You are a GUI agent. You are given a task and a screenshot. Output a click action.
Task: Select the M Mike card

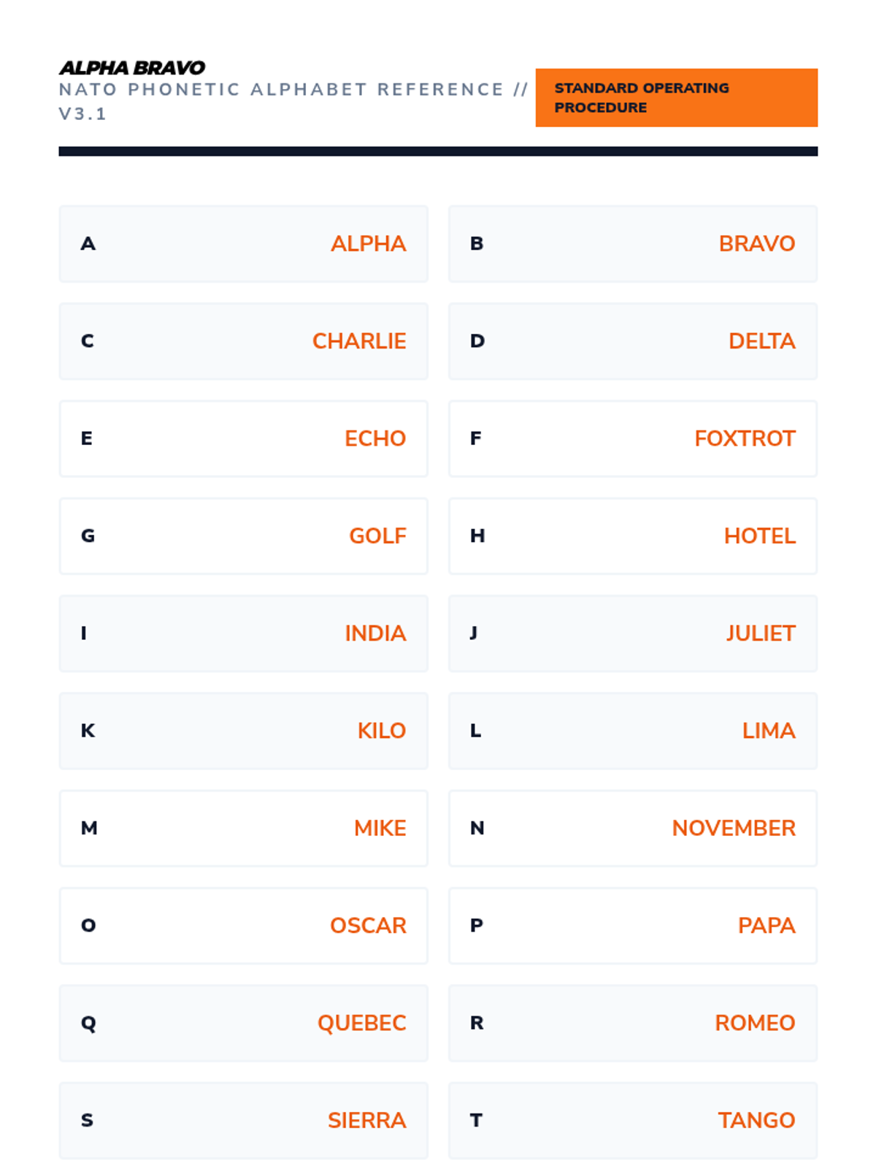click(243, 829)
